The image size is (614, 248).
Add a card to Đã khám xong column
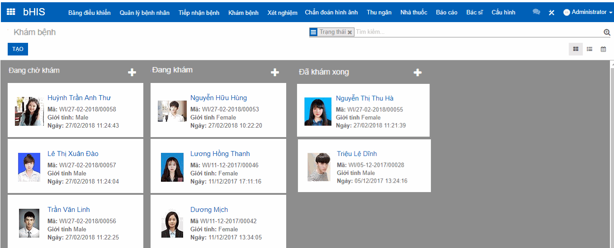pos(418,73)
